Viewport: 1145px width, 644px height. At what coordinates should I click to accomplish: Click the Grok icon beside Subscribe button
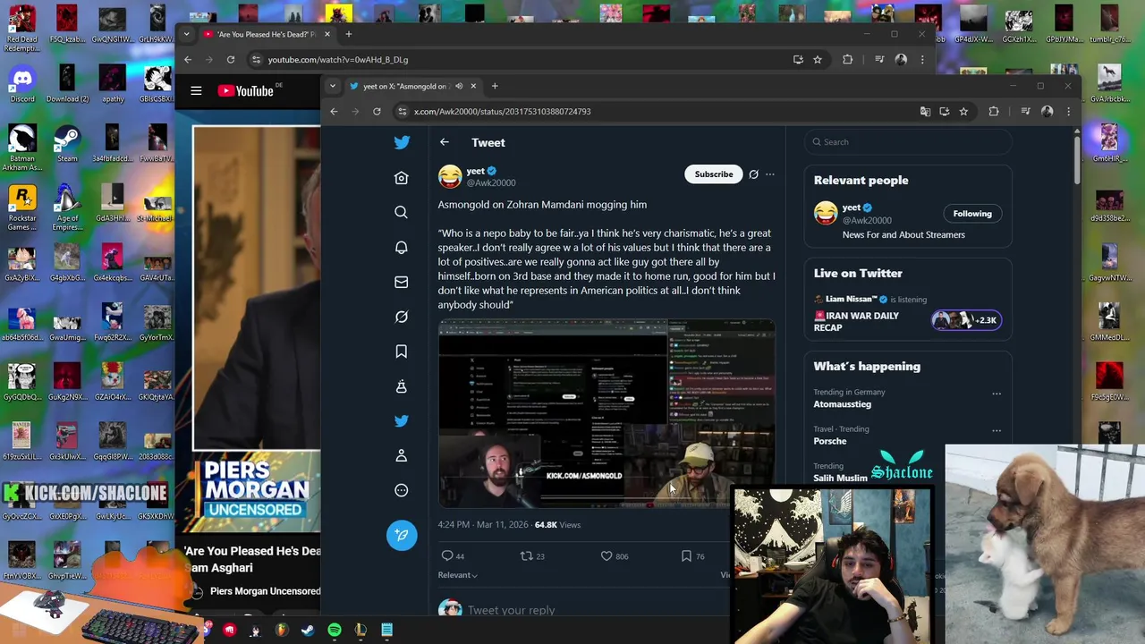753,174
